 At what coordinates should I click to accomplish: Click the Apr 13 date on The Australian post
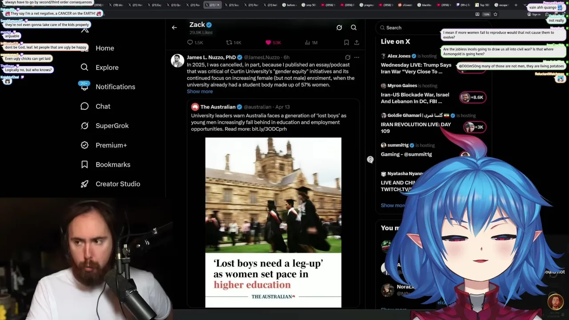282,107
